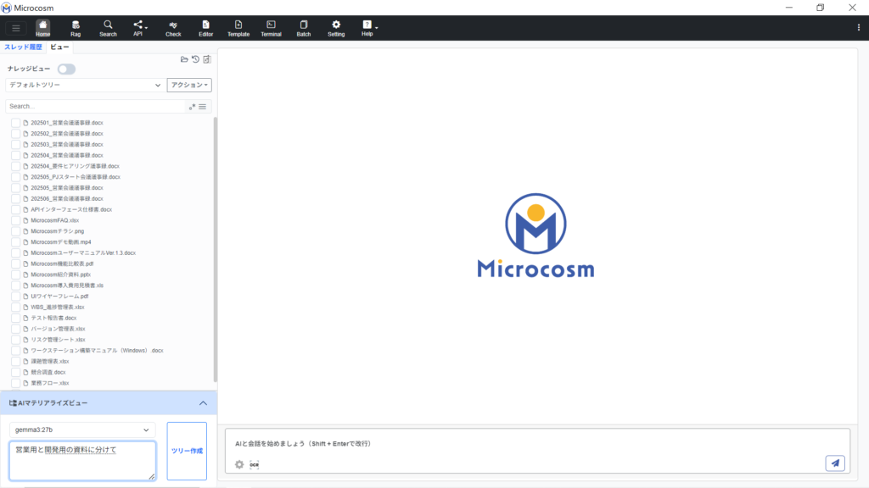Click the file icon beside 業務フロー.xlsx
The image size is (869, 488).
click(x=25, y=383)
